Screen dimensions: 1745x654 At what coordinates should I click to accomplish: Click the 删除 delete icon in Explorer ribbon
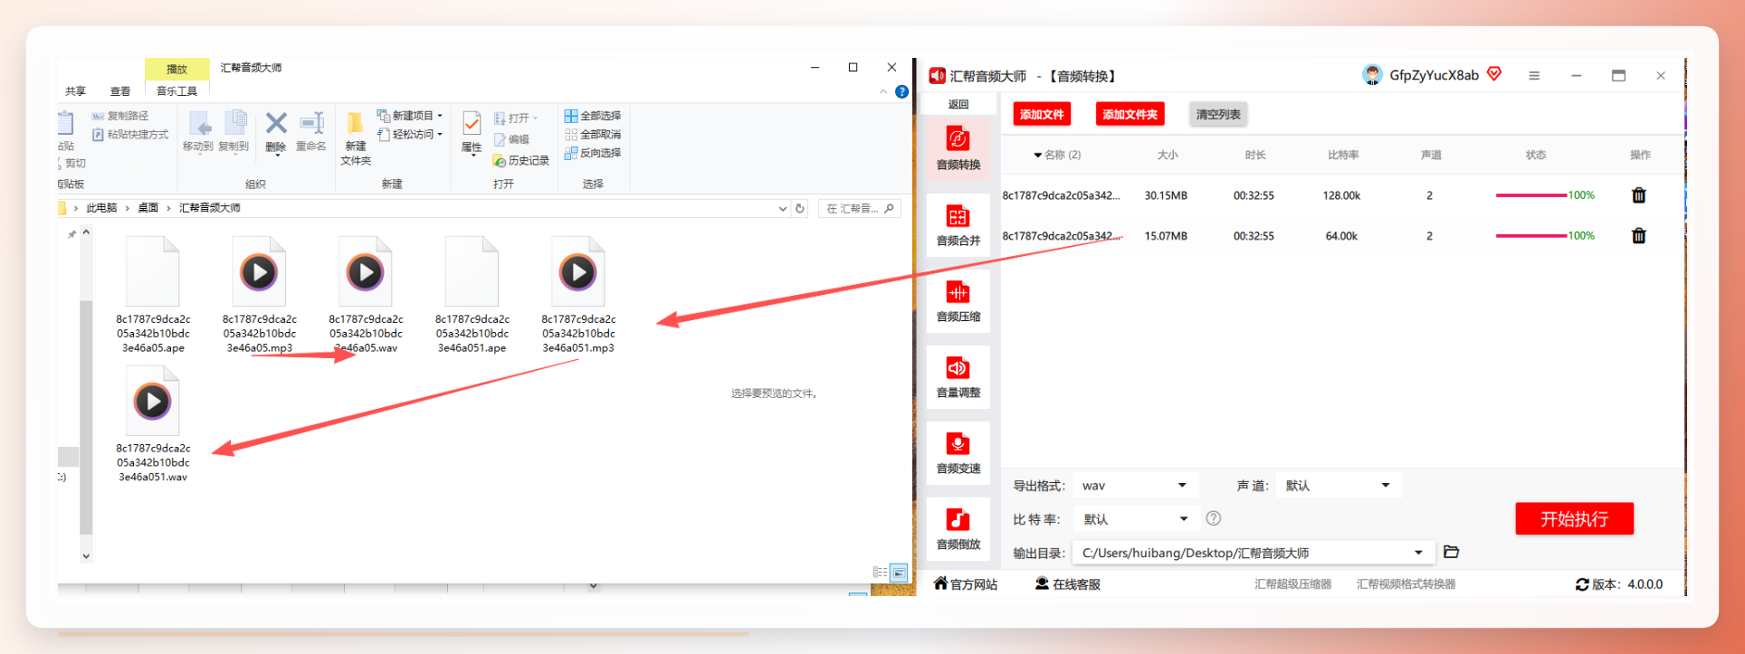[276, 131]
